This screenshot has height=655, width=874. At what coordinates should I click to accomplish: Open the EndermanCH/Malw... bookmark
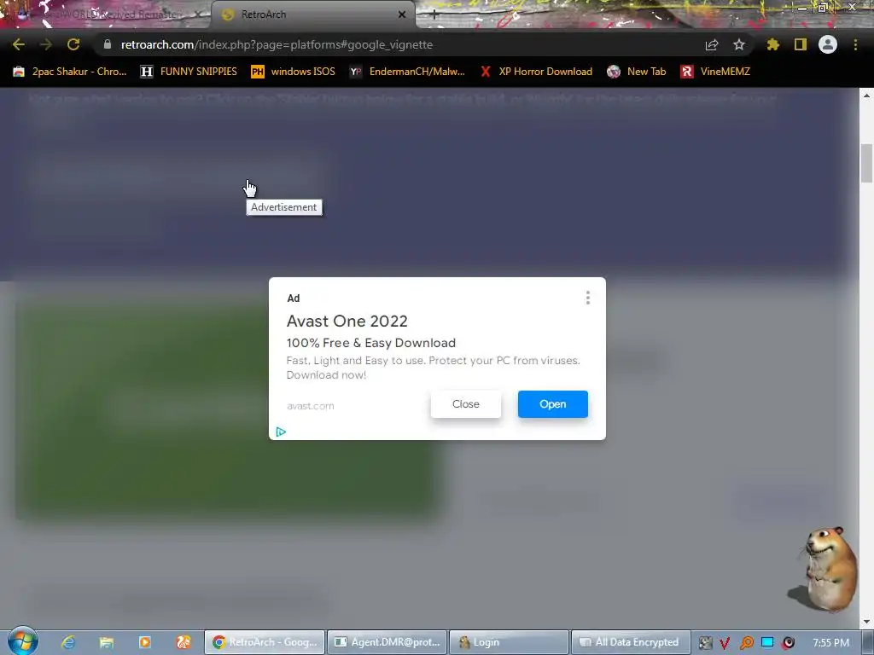[x=407, y=72]
